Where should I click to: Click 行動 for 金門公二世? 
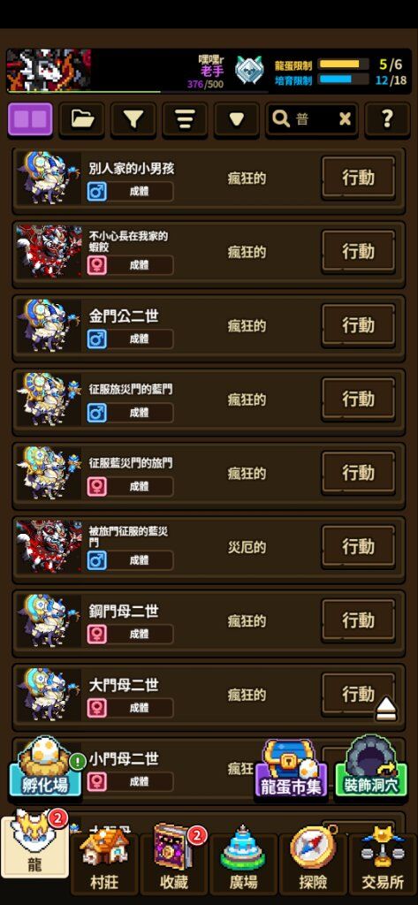pyautogui.click(x=359, y=325)
